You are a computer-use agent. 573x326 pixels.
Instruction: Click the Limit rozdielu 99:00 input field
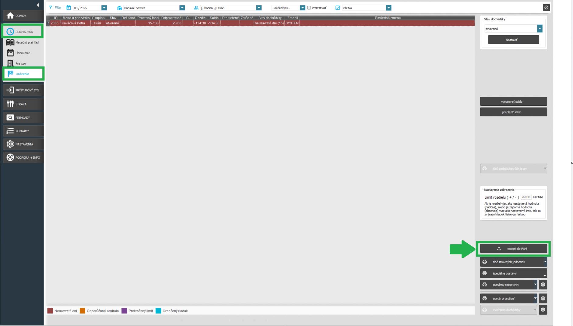[526, 197]
